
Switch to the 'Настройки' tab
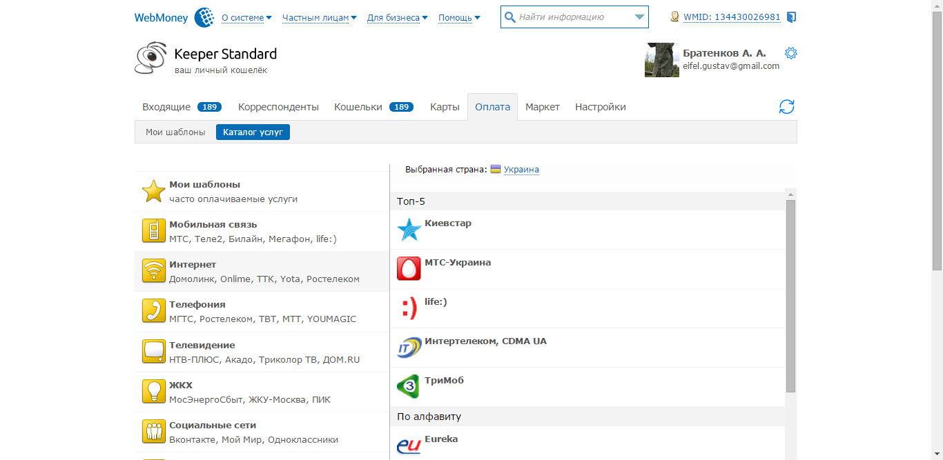(x=601, y=107)
